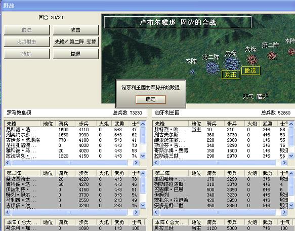Confirm the Hungarian retreat dialog with 确定

150,99
